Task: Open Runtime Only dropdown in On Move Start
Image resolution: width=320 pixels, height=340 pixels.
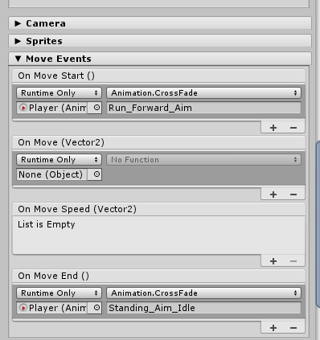Action: click(x=59, y=93)
